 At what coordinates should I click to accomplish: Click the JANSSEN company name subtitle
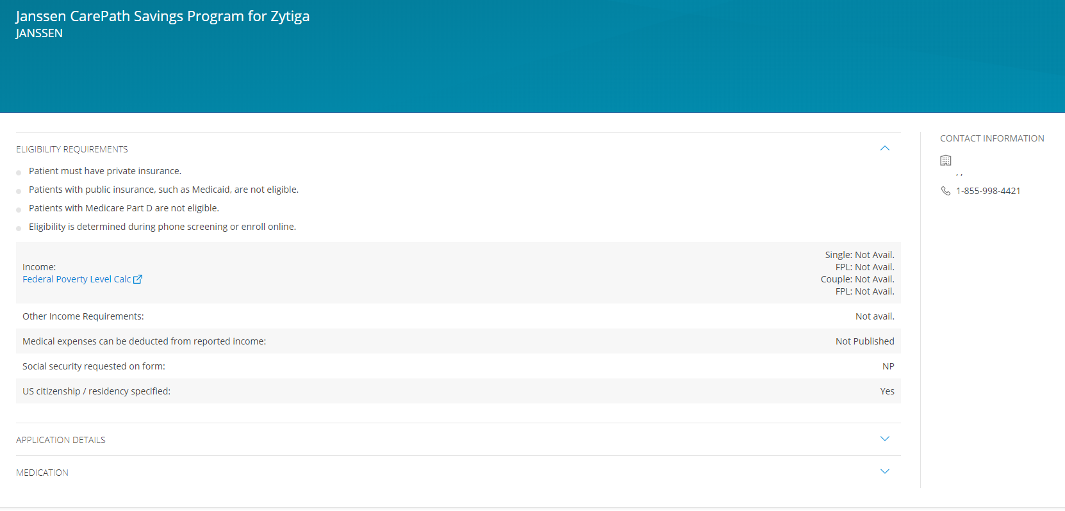tap(39, 33)
